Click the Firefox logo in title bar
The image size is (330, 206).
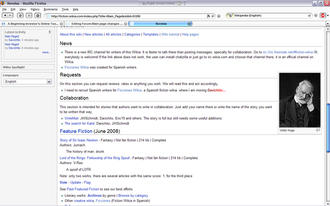3,3
